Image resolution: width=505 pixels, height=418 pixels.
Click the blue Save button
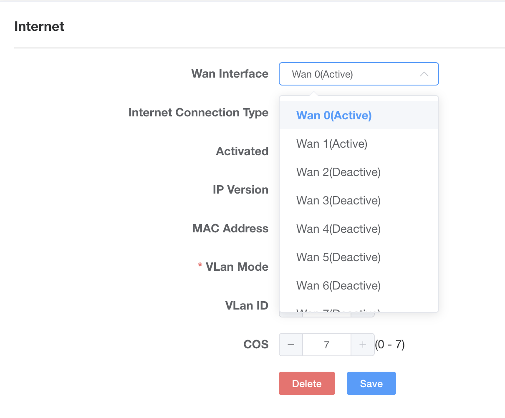click(371, 383)
